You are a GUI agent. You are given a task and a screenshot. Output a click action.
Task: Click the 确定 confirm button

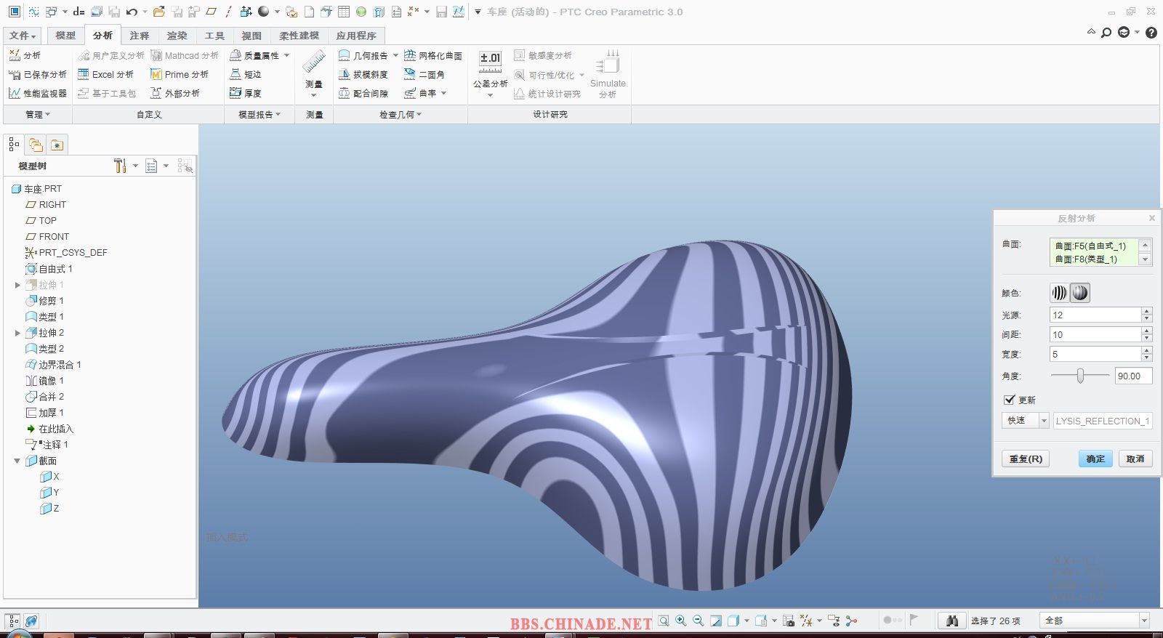click(1095, 459)
